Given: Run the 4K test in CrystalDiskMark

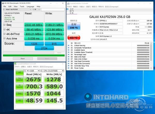Looking at the screenshot, I should point(20,101).
